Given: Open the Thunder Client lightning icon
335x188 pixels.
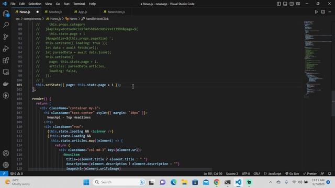Looking at the screenshot, I should [x=6, y=95].
